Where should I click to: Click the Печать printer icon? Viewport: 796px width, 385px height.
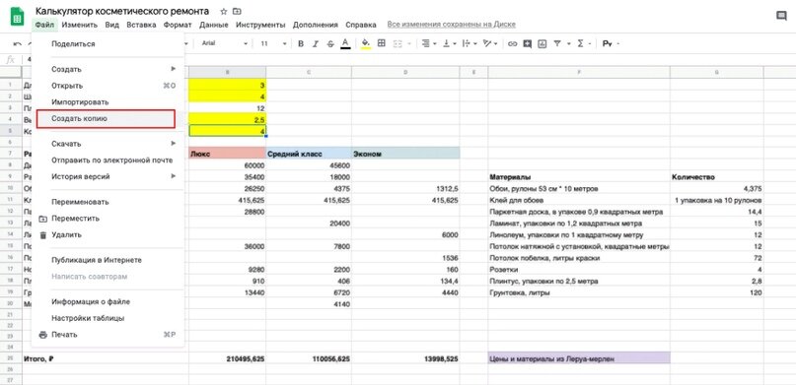click(42, 335)
